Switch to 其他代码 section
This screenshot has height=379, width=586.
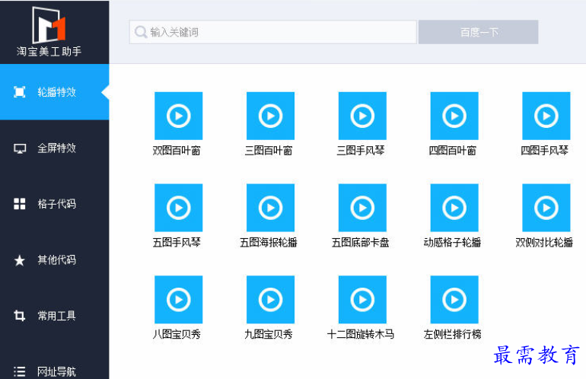[55, 260]
